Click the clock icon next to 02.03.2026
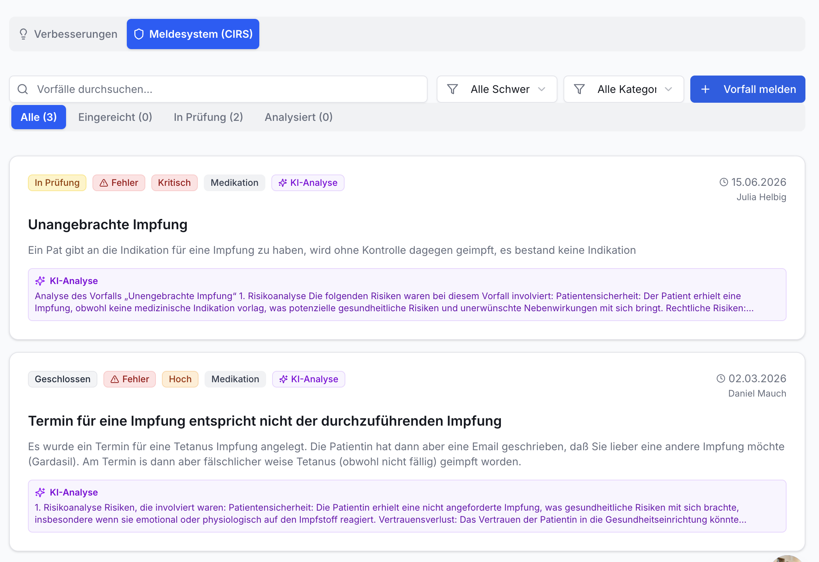The height and width of the screenshot is (562, 819). (721, 378)
